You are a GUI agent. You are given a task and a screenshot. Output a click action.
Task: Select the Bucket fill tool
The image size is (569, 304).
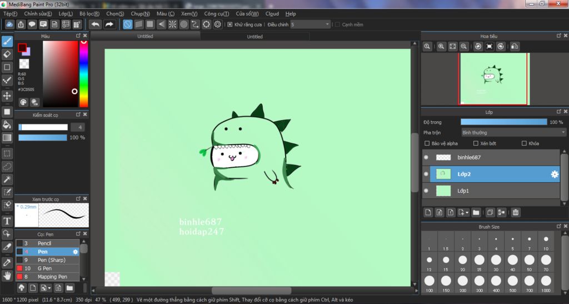(7, 125)
